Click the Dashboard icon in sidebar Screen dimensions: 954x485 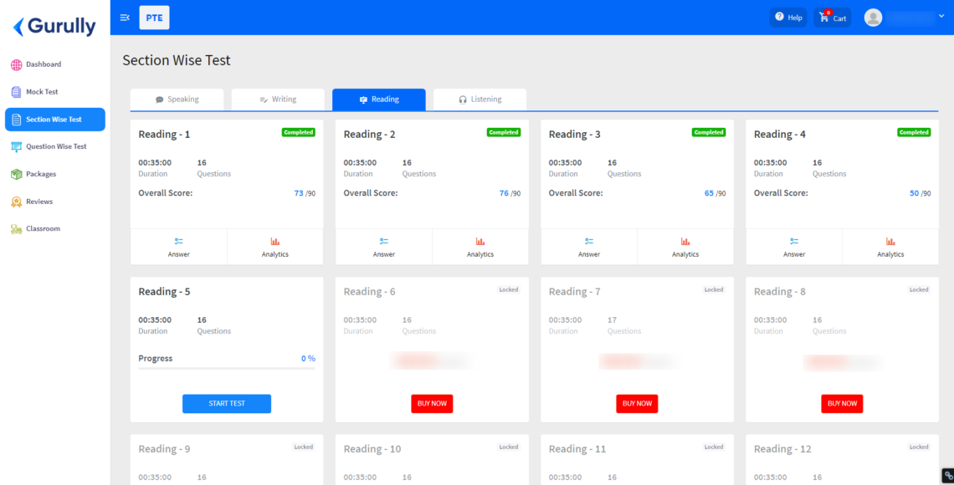click(x=17, y=64)
